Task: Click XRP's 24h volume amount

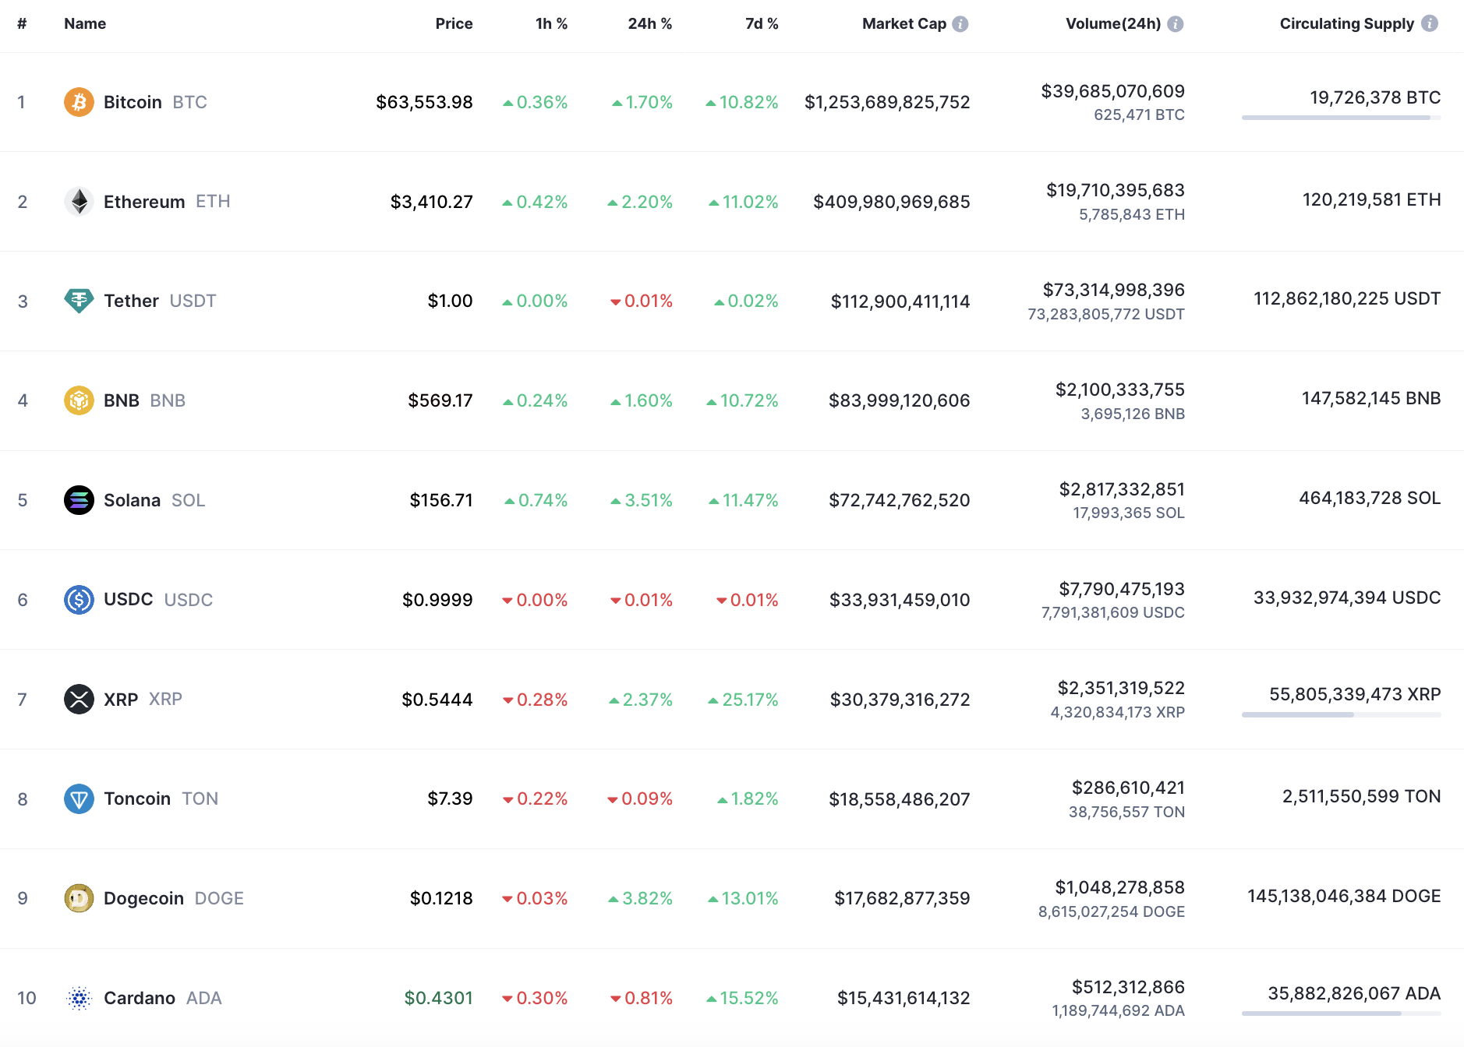Action: 1120,688
